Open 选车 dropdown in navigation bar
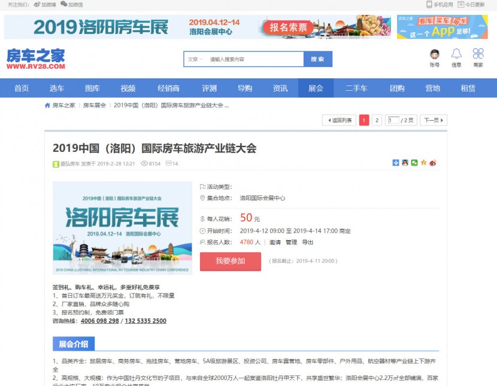 [57, 87]
